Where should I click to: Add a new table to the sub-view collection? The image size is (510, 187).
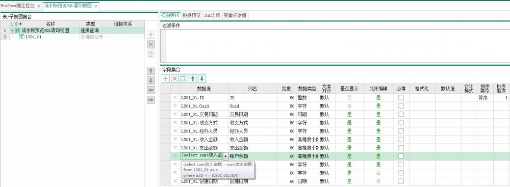point(151,35)
